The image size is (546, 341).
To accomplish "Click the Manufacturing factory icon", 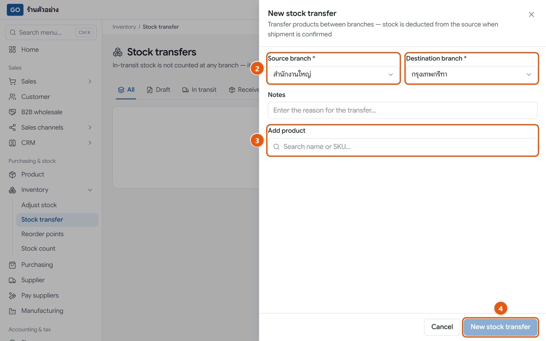I will 12,311.
